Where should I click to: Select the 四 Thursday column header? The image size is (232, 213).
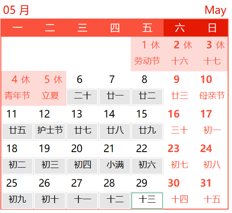coord(115,28)
